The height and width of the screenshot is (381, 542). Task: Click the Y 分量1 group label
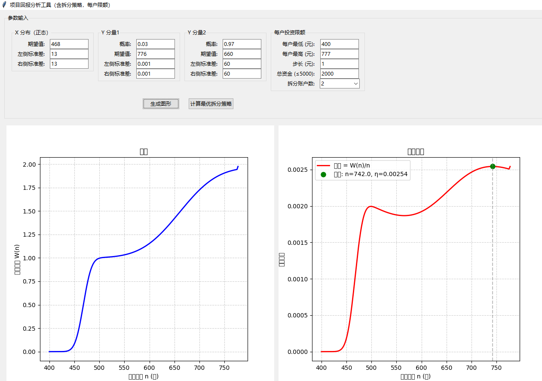[x=110, y=33]
